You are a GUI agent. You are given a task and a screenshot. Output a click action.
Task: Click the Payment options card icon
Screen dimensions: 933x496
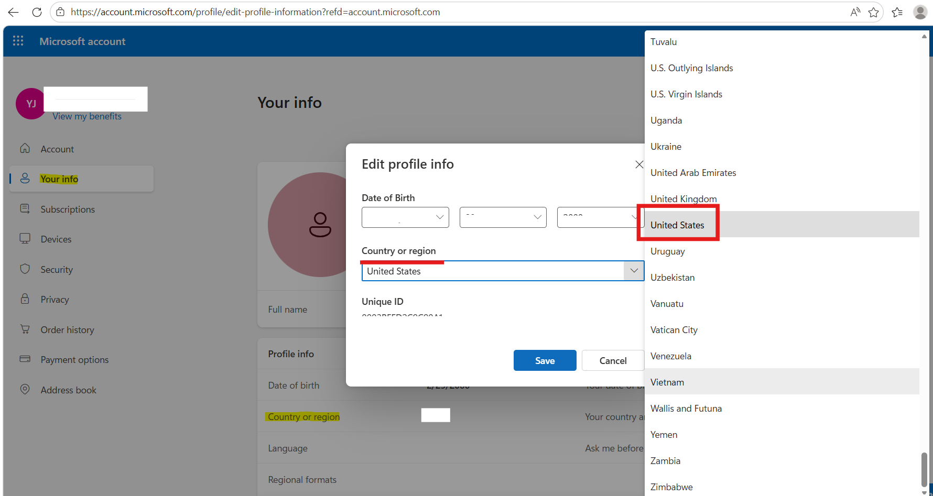[x=25, y=359]
